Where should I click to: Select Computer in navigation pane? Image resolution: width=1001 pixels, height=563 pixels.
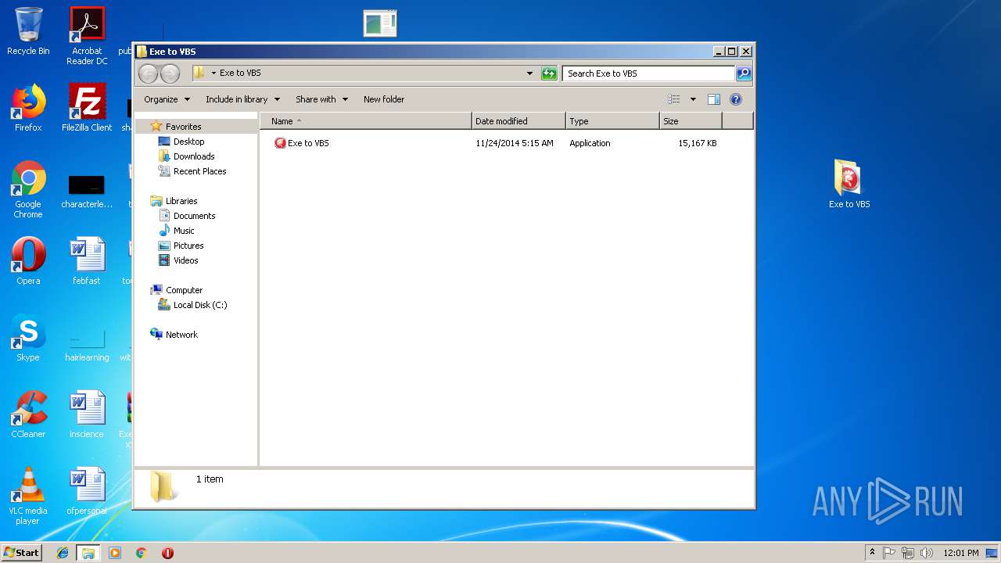click(184, 290)
